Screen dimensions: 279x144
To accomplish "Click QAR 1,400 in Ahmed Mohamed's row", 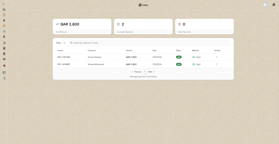I will tap(131, 64).
